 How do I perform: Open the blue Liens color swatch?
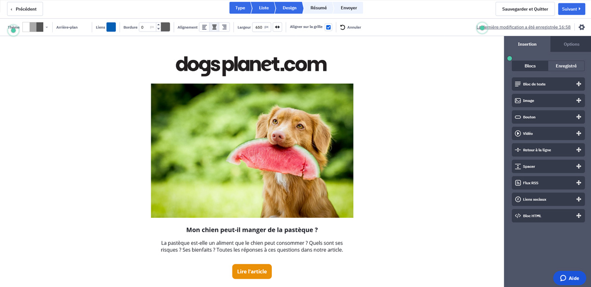click(111, 27)
